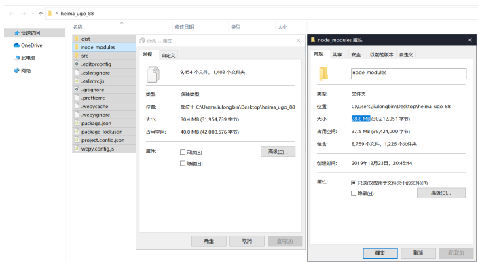The image size is (478, 262).
Task: Open Quick access in sidebar
Action: 35,33
